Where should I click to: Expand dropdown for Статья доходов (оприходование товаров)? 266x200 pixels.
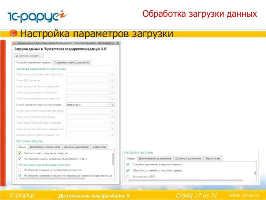[109, 123]
